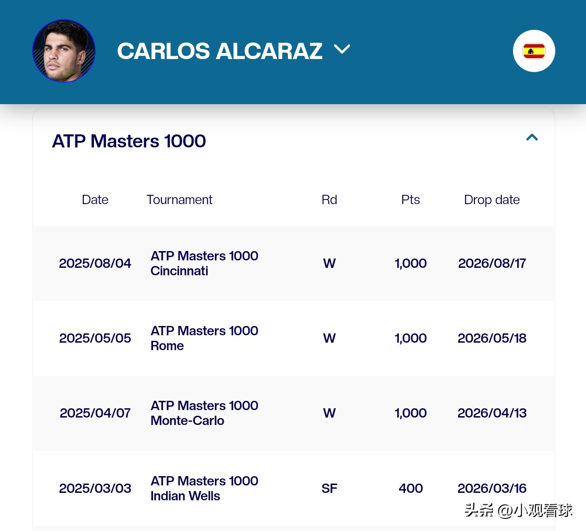Open ATP Masters 1000 Cincinnati tournament
The height and width of the screenshot is (531, 586).
(x=204, y=263)
